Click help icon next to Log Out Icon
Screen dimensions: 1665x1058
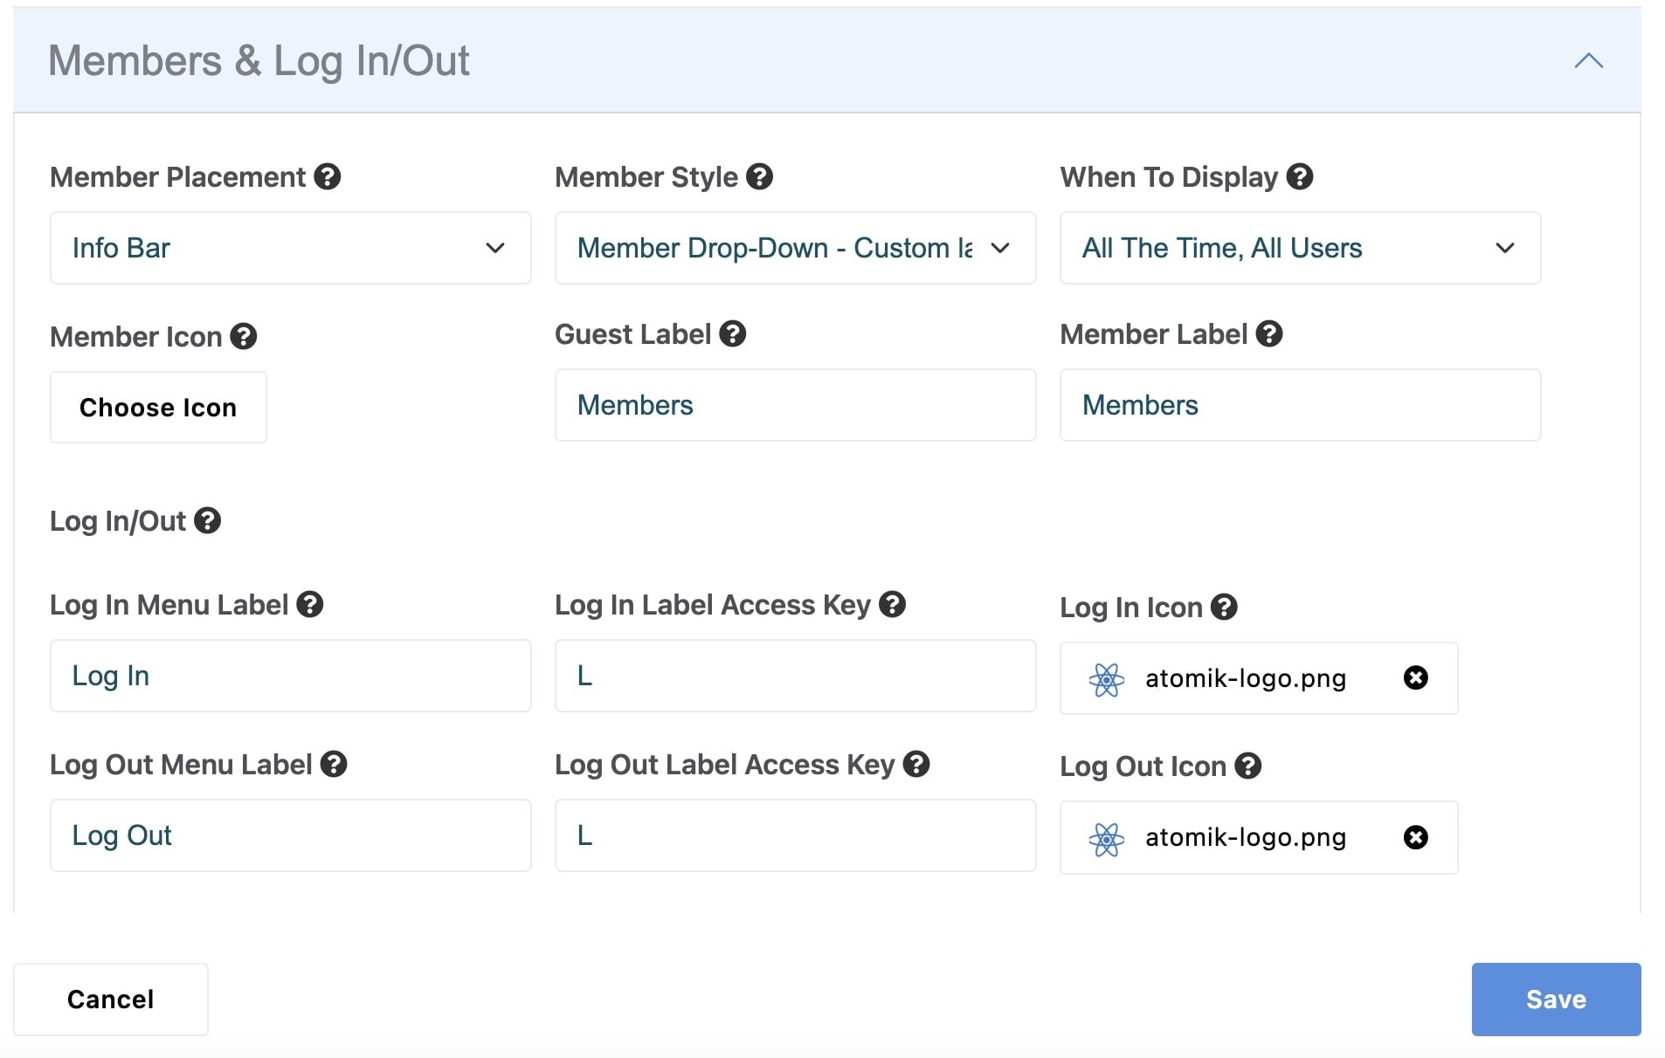pyautogui.click(x=1247, y=766)
